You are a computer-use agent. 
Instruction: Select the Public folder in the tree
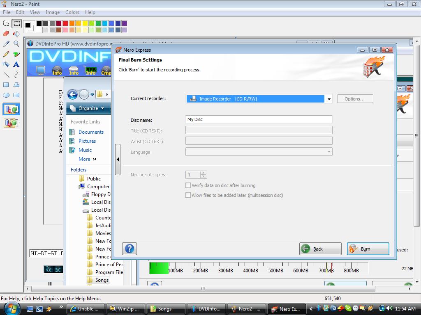point(94,179)
